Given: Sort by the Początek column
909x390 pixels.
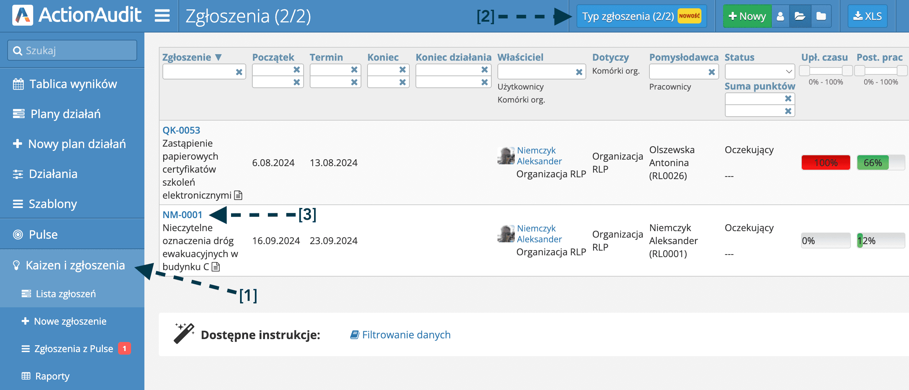Looking at the screenshot, I should coord(273,57).
